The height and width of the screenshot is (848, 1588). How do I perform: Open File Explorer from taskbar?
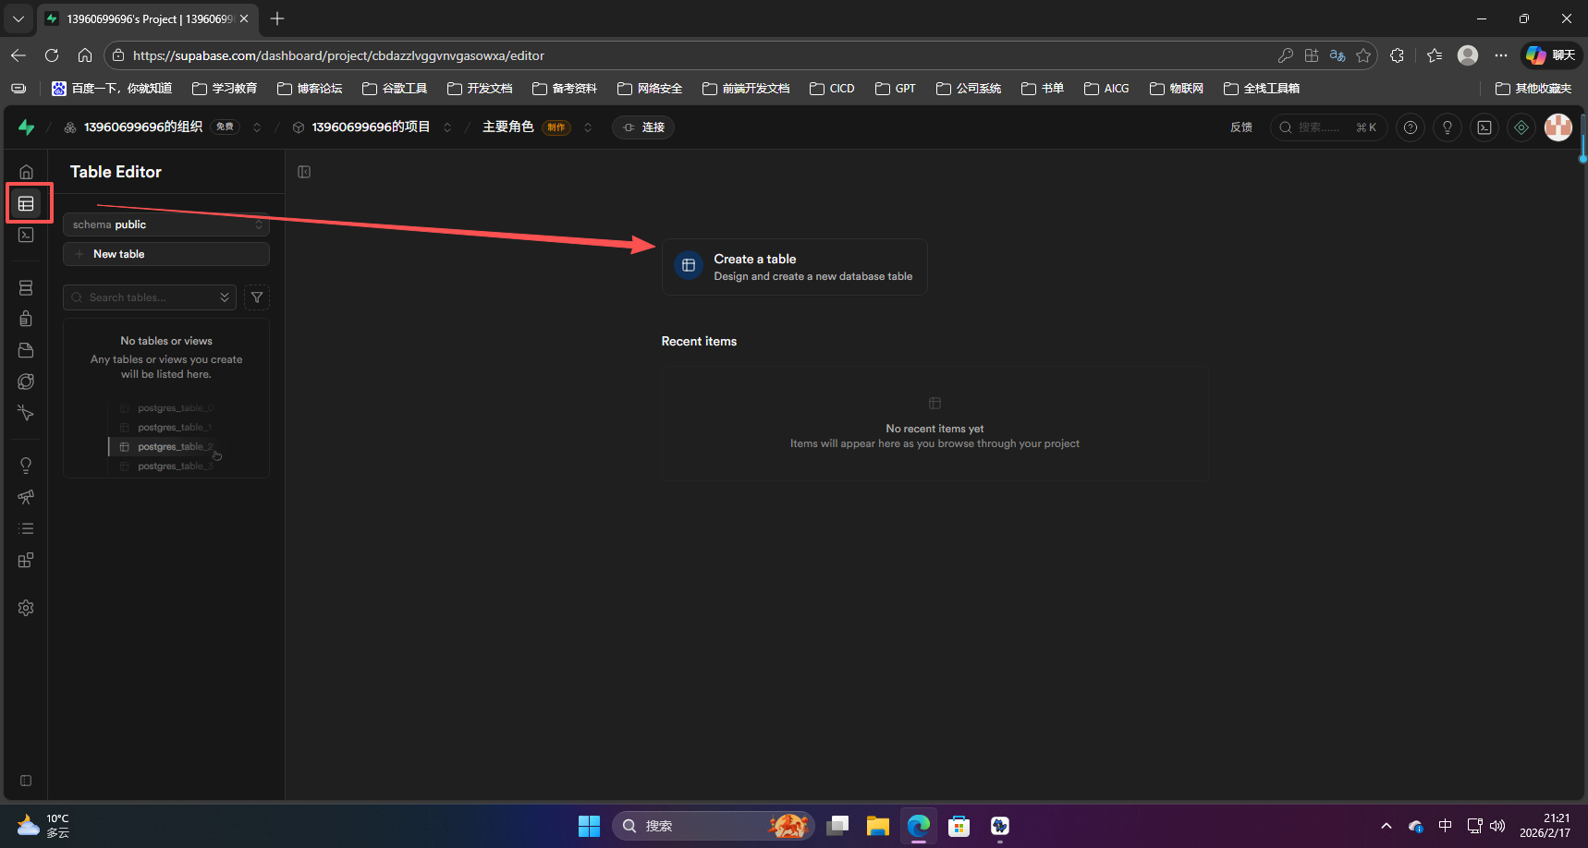[x=877, y=826]
